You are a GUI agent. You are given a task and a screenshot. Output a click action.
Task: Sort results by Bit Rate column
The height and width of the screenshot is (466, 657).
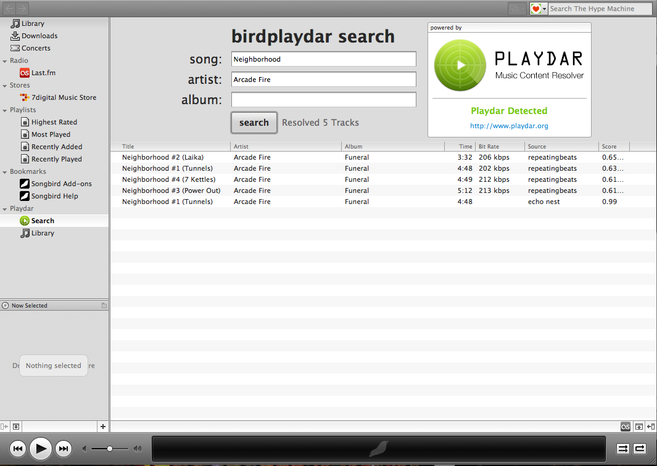click(x=500, y=147)
